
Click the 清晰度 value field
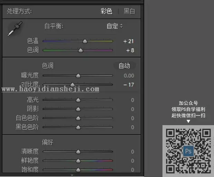click(132, 152)
